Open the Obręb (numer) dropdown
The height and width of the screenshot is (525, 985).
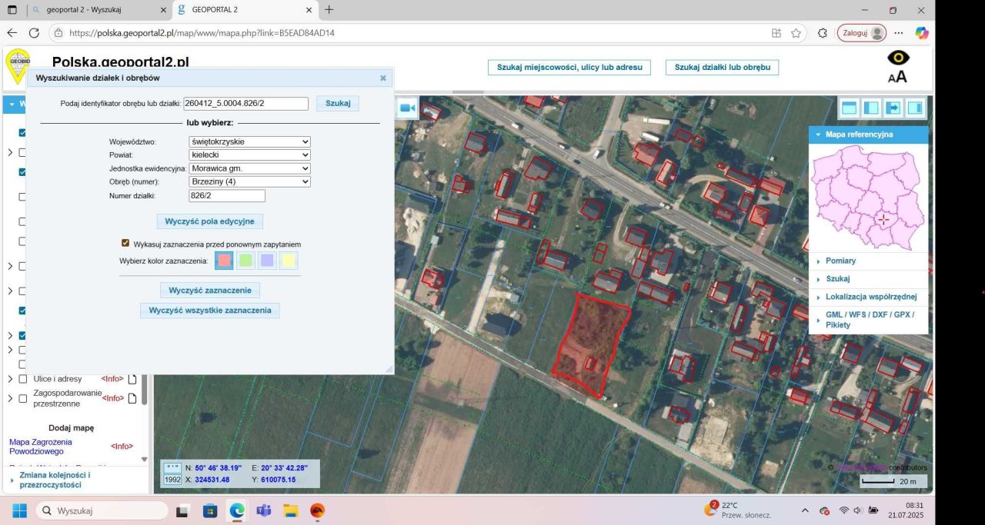tap(249, 181)
